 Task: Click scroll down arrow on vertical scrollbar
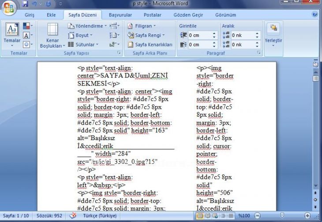pos(316,186)
